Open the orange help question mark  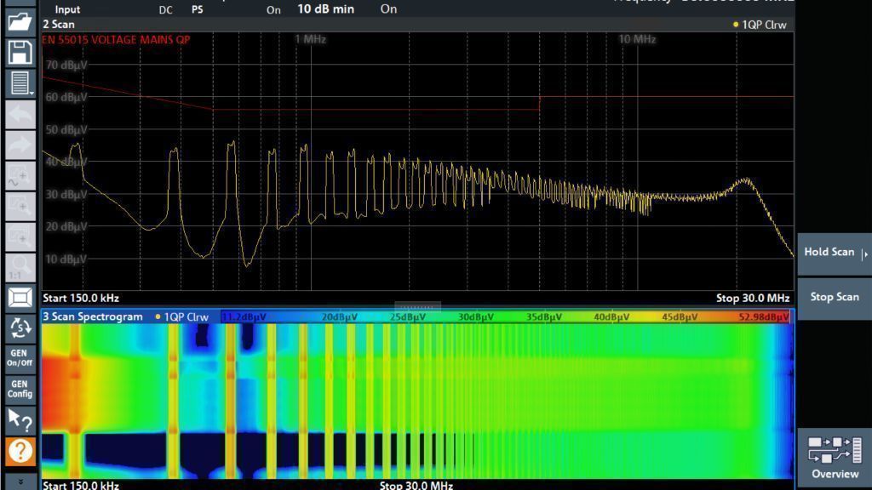(20, 451)
